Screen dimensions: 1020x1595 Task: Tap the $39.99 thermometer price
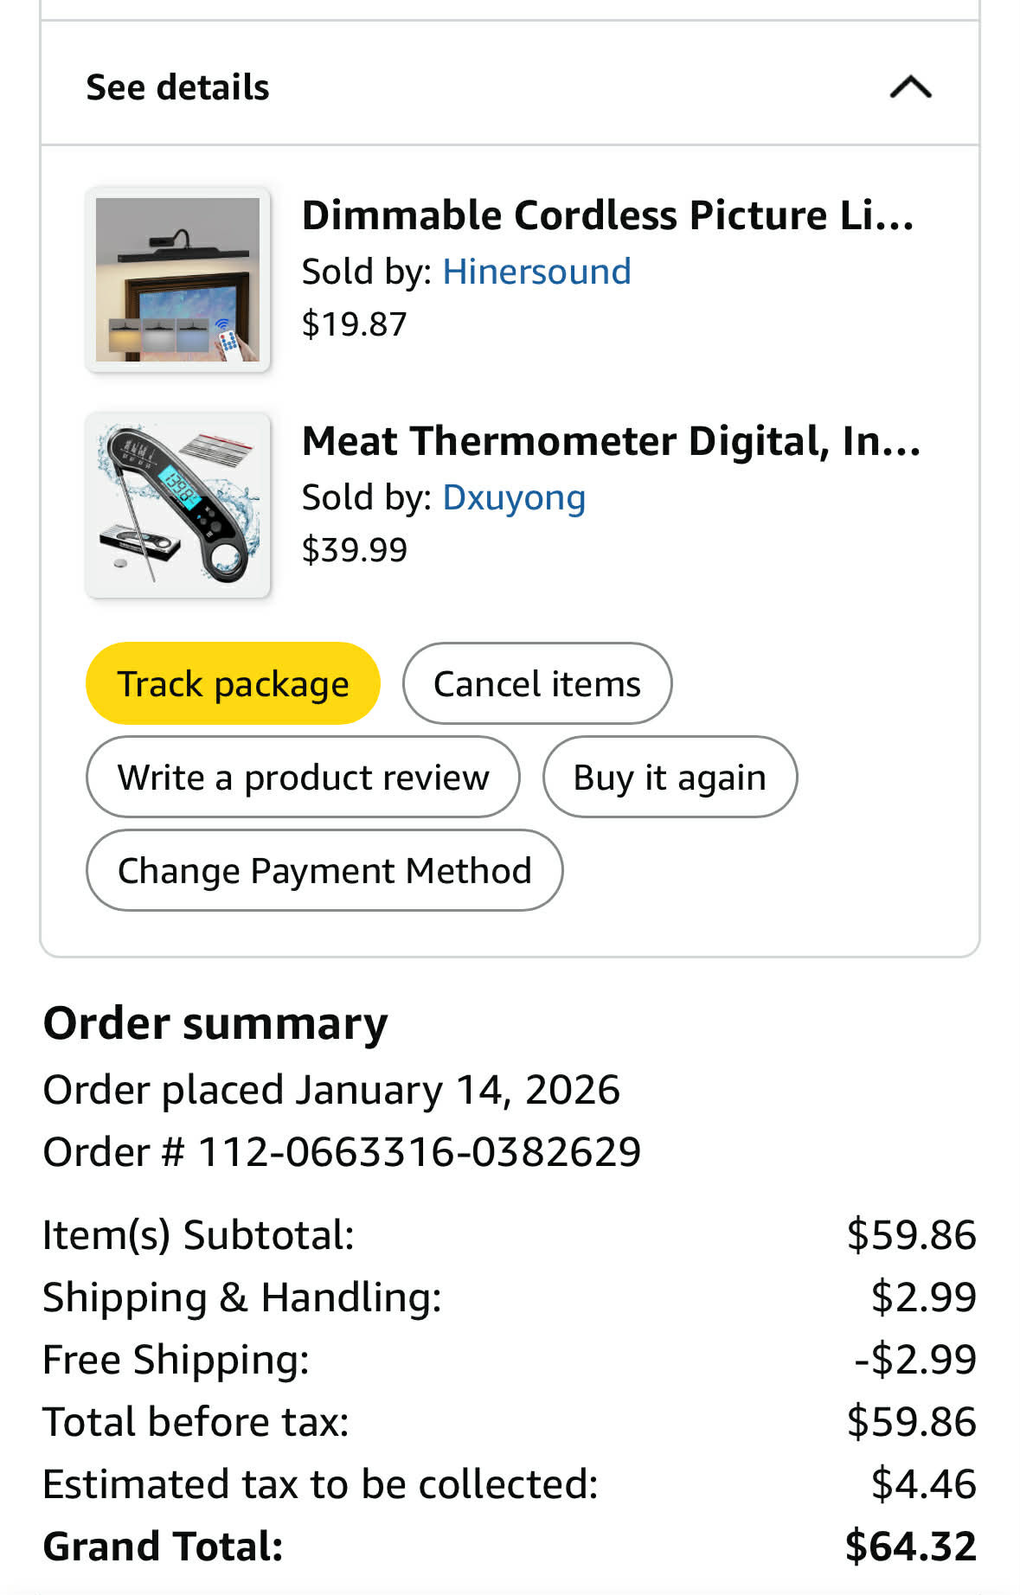(354, 550)
